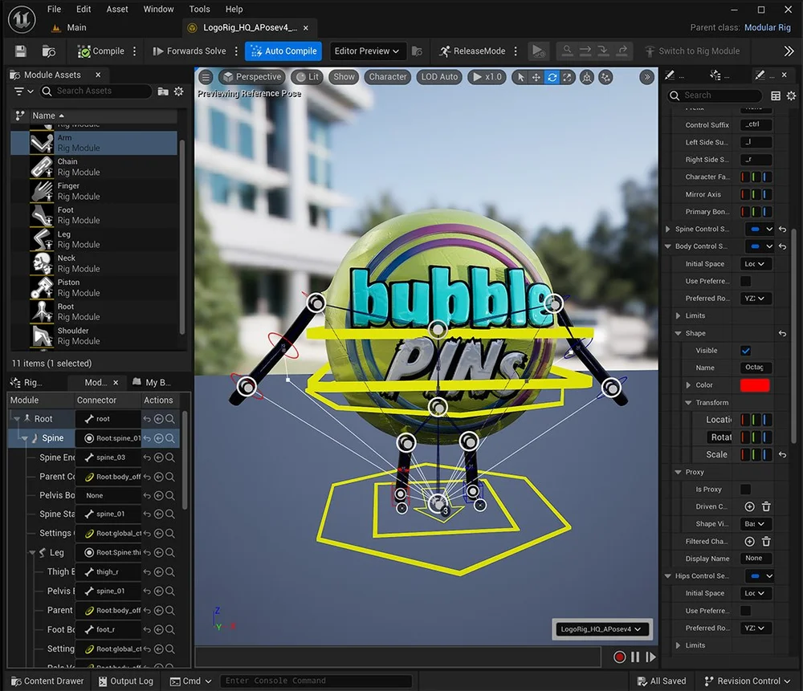Image resolution: width=803 pixels, height=691 pixels.
Task: Click the step forward playback button
Action: [651, 656]
